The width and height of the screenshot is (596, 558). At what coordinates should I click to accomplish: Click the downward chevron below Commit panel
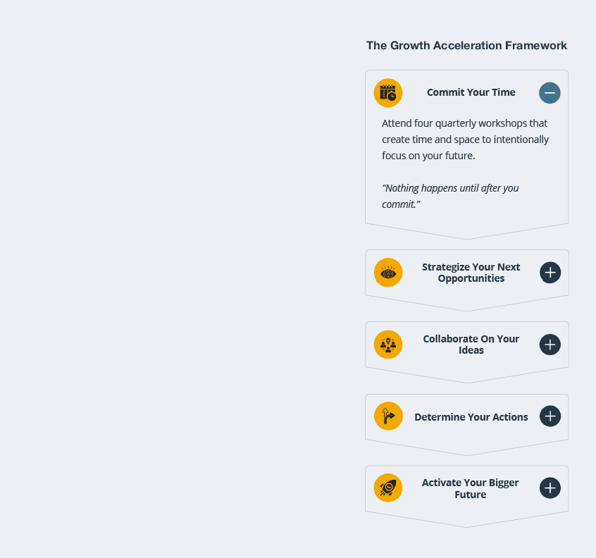[467, 234]
